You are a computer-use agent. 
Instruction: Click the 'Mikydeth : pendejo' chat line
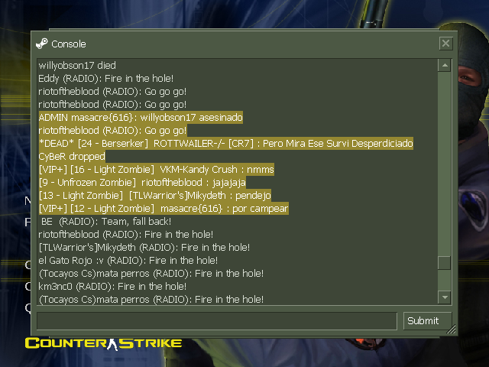pos(154,196)
